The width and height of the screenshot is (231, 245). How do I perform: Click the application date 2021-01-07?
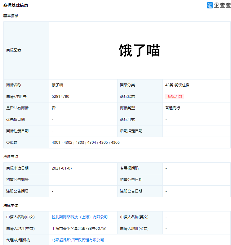click(62, 168)
